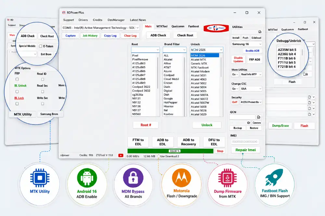Click the QCN path input field
Screen dimensions: 325x216
[x=242, y=117]
